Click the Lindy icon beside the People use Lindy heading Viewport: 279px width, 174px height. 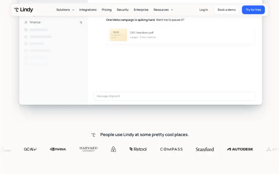click(x=93, y=135)
